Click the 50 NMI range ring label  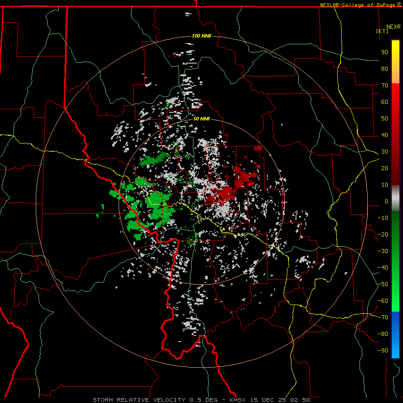click(201, 119)
